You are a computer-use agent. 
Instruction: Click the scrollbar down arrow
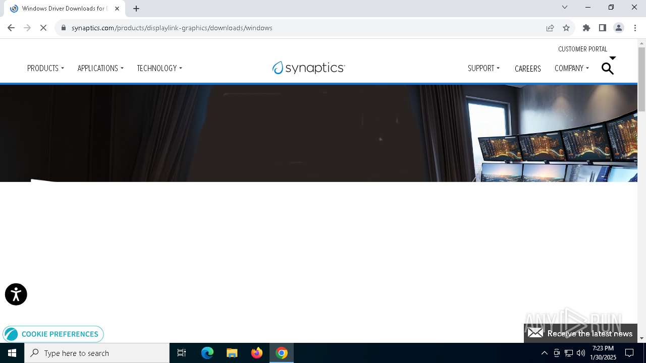pyautogui.click(x=641, y=338)
